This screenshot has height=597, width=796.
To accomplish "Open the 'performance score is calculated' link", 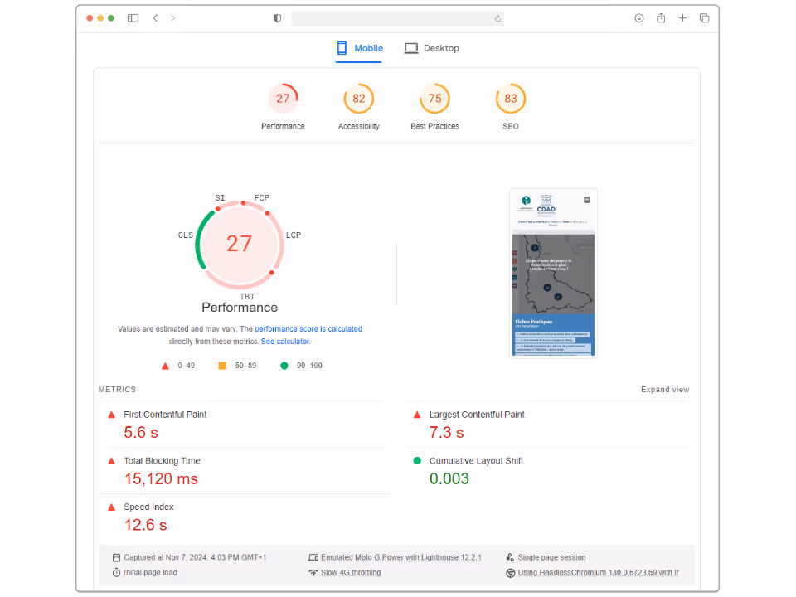I will (x=308, y=329).
